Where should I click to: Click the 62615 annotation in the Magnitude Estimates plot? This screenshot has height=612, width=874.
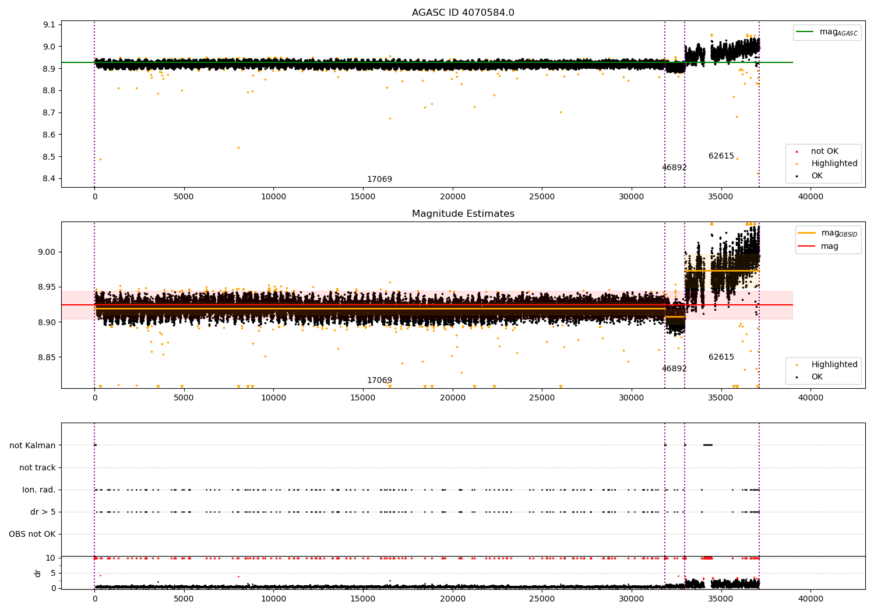721,357
